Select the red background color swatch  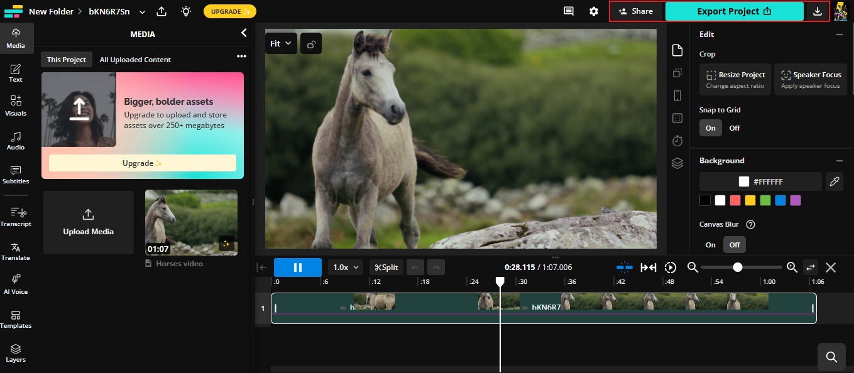[735, 200]
